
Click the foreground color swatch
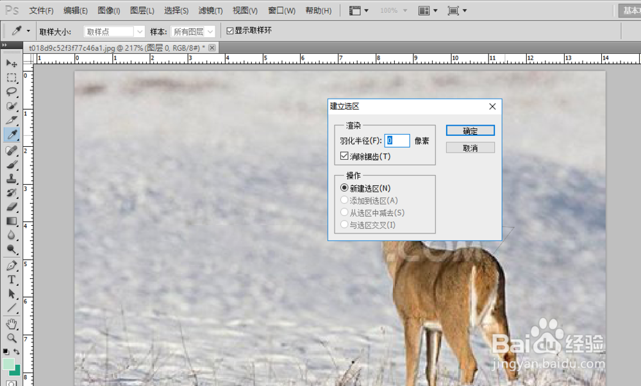(8, 364)
